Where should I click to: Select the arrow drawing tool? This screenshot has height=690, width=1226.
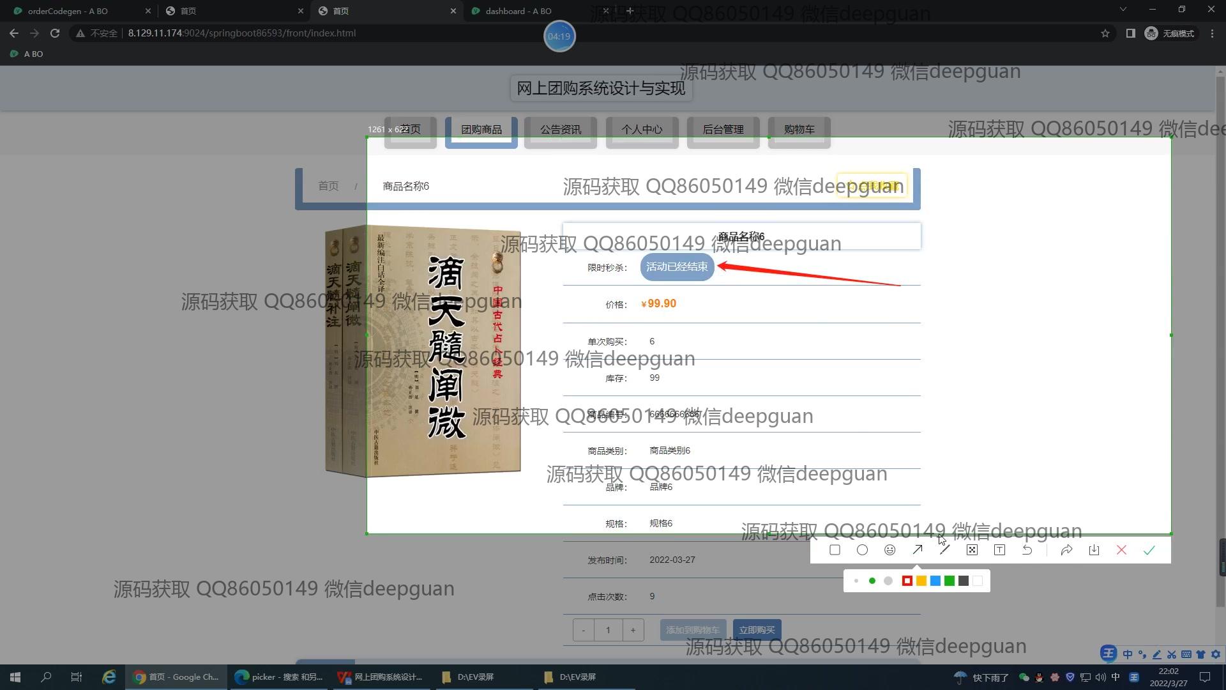coord(917,550)
